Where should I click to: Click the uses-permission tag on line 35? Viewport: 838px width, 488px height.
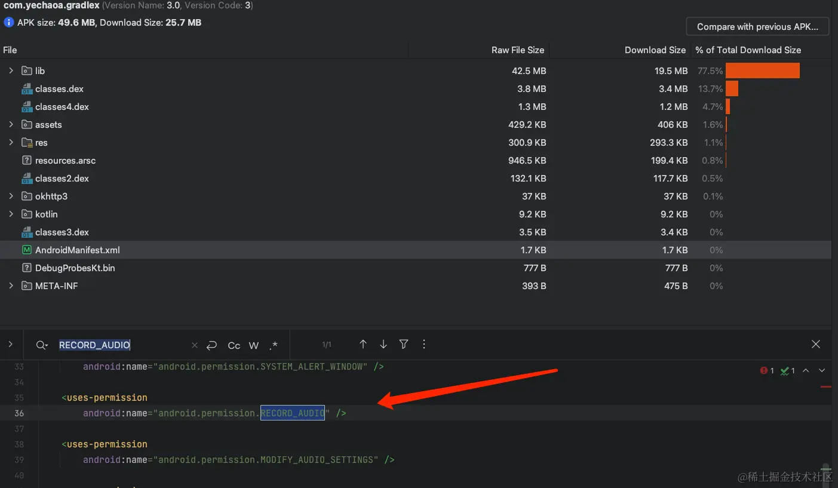click(104, 398)
